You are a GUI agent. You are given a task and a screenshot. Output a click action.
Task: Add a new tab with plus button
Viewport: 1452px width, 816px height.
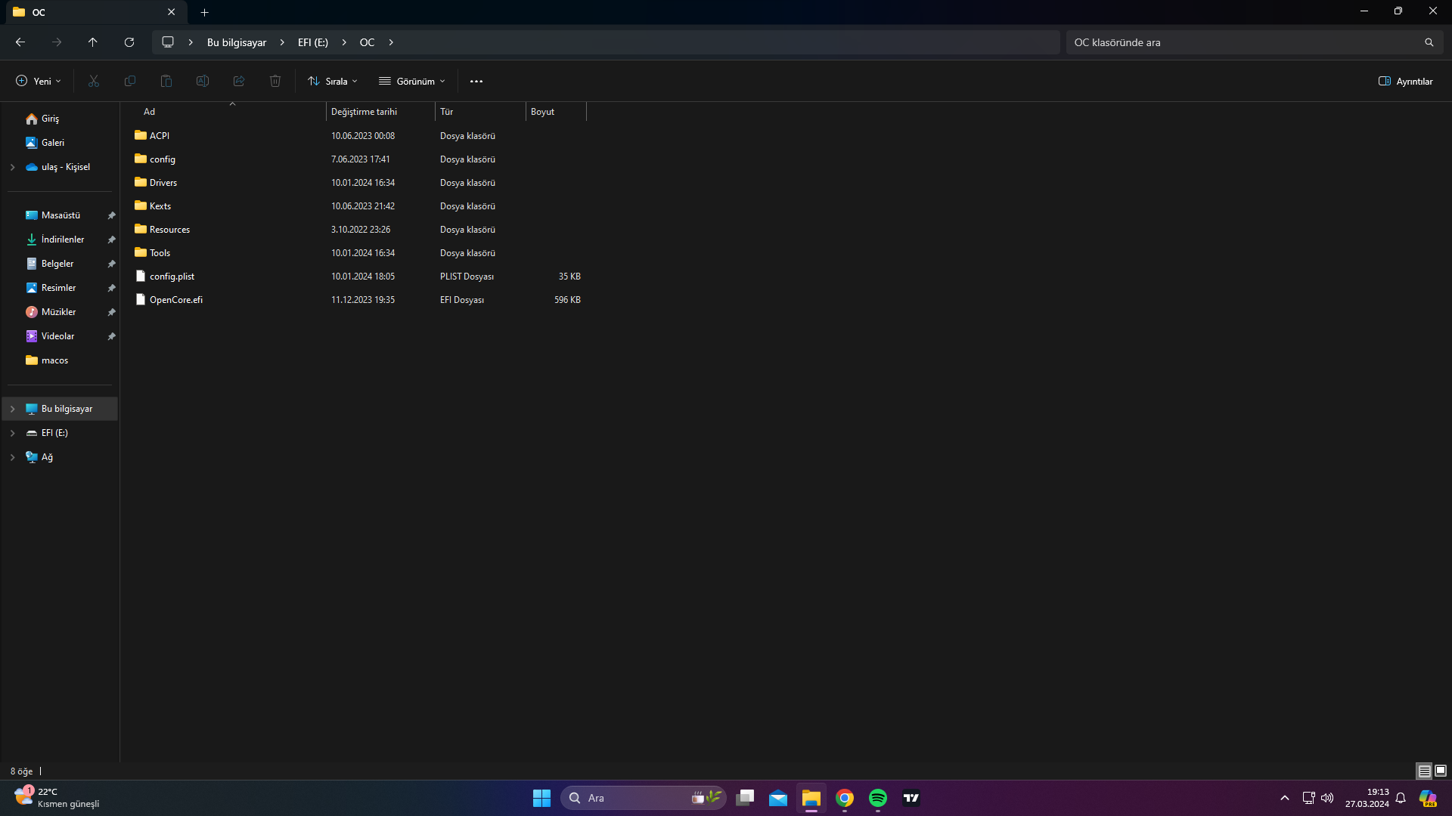[x=204, y=12]
